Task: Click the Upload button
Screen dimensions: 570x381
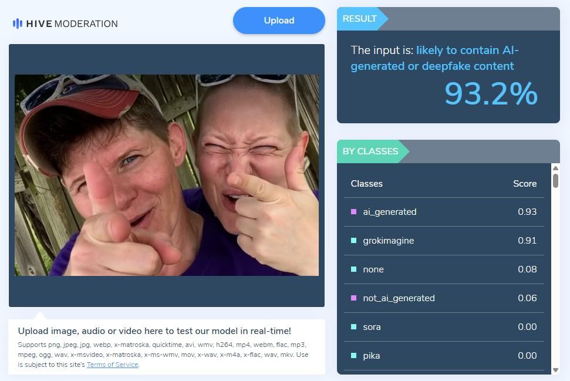Action: [279, 21]
